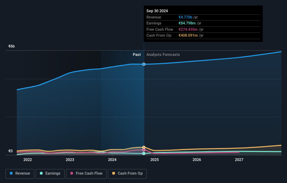Image resolution: width=287 pixels, height=183 pixels.
Task: Toggle the Revenue legend button
Action: click(x=20, y=174)
